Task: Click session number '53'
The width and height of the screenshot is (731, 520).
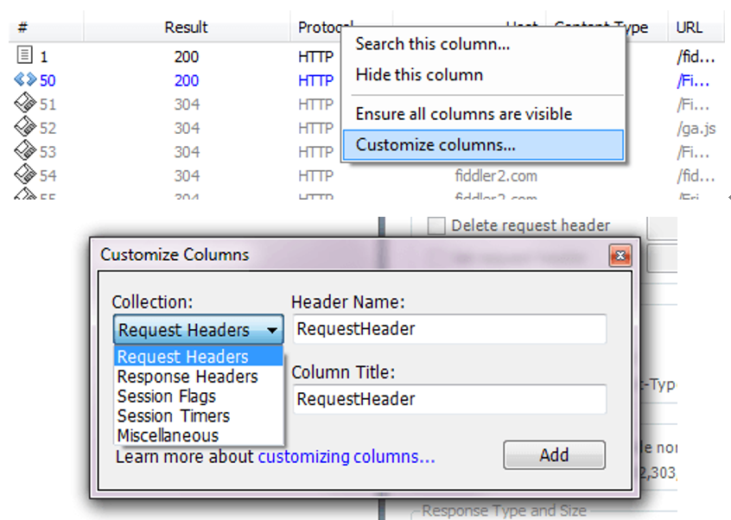Action: [48, 152]
